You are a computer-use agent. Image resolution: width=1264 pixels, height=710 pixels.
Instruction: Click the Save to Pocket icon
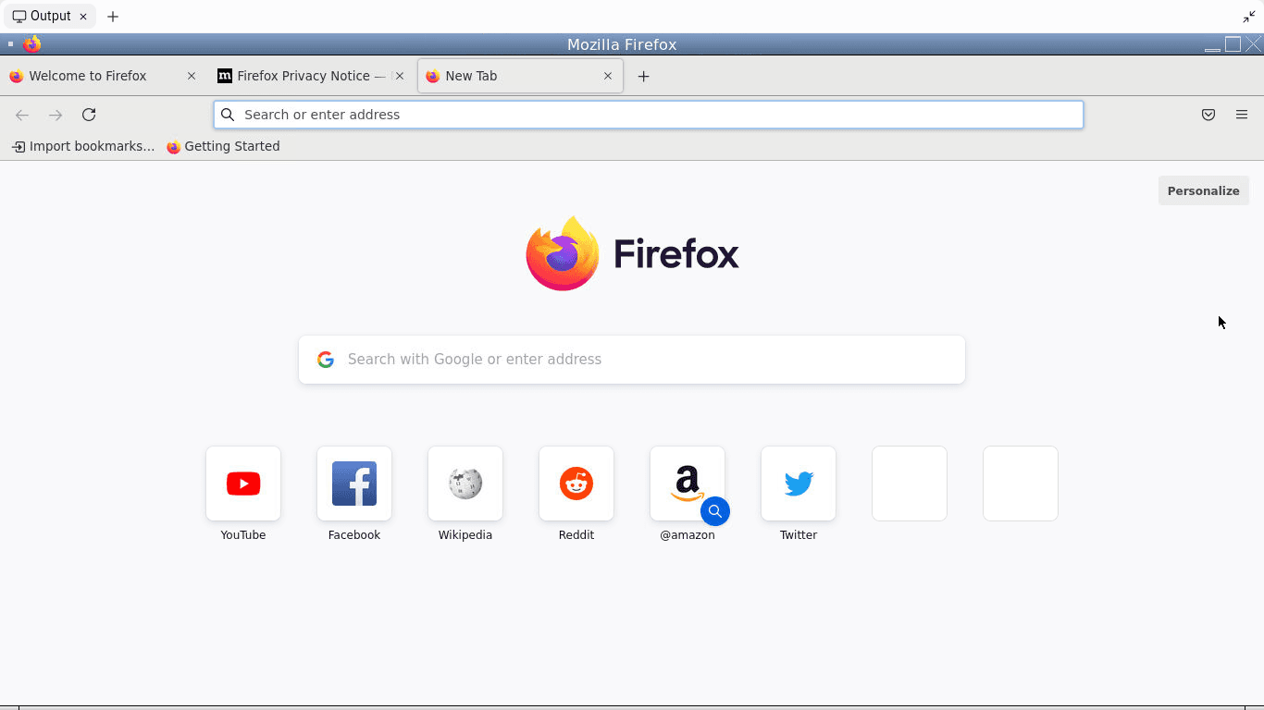[1208, 115]
